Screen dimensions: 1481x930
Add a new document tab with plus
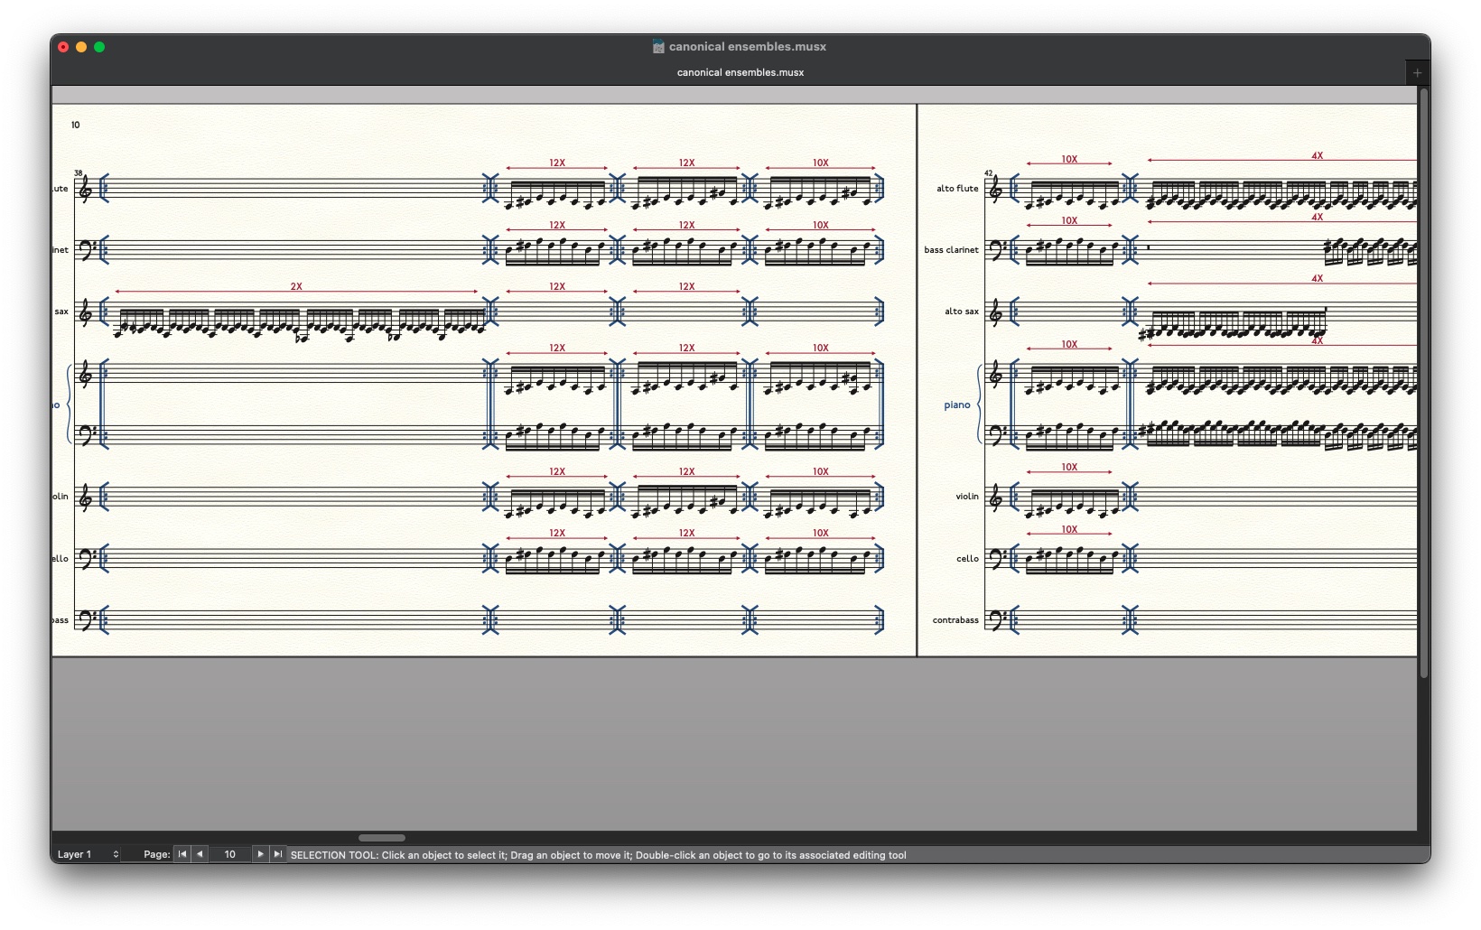(x=1417, y=72)
